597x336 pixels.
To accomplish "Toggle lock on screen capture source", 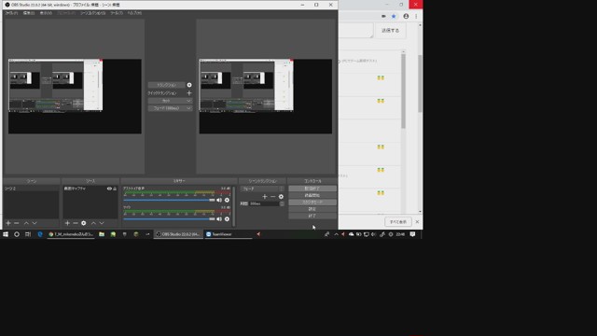I will coord(115,189).
